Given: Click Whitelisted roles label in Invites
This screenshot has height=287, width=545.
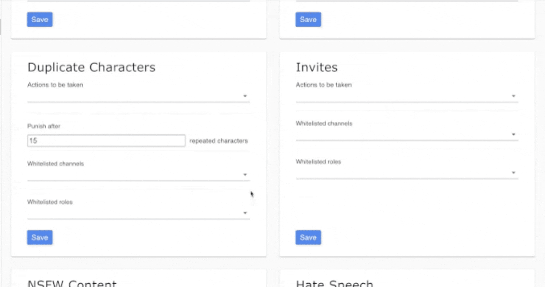Looking at the screenshot, I should click(x=318, y=162).
